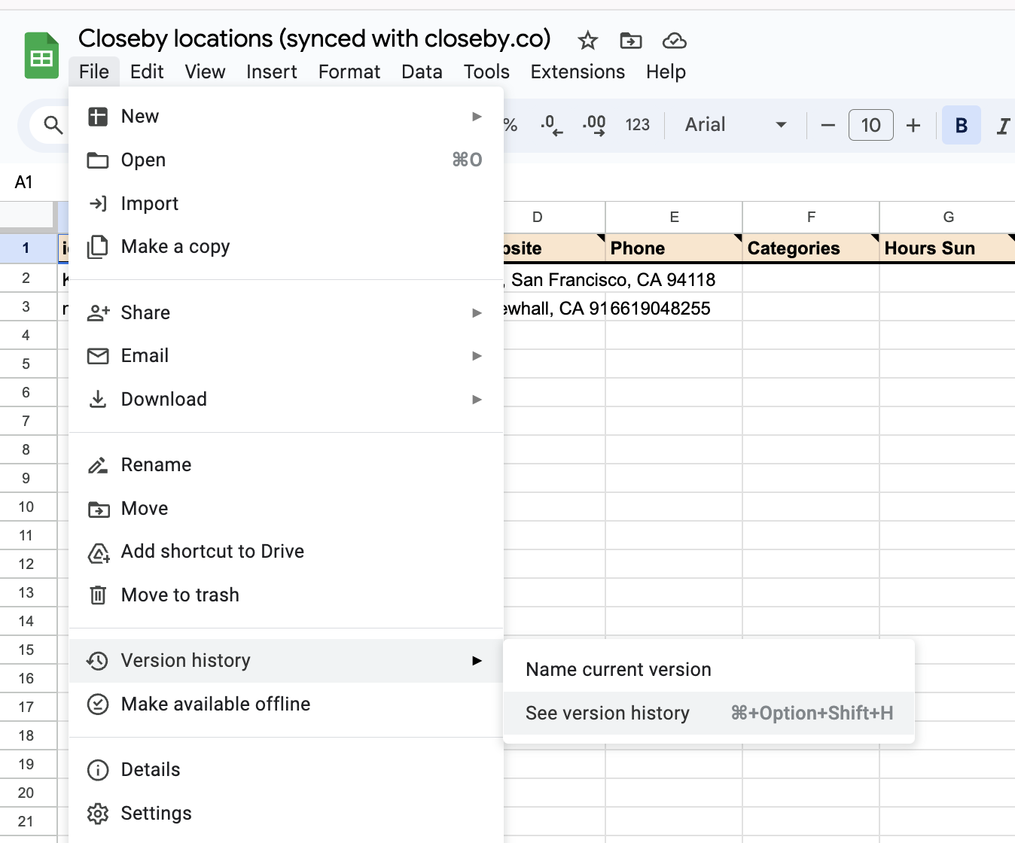Open the Arial font dropdown
The height and width of the screenshot is (843, 1015).
coord(736,125)
